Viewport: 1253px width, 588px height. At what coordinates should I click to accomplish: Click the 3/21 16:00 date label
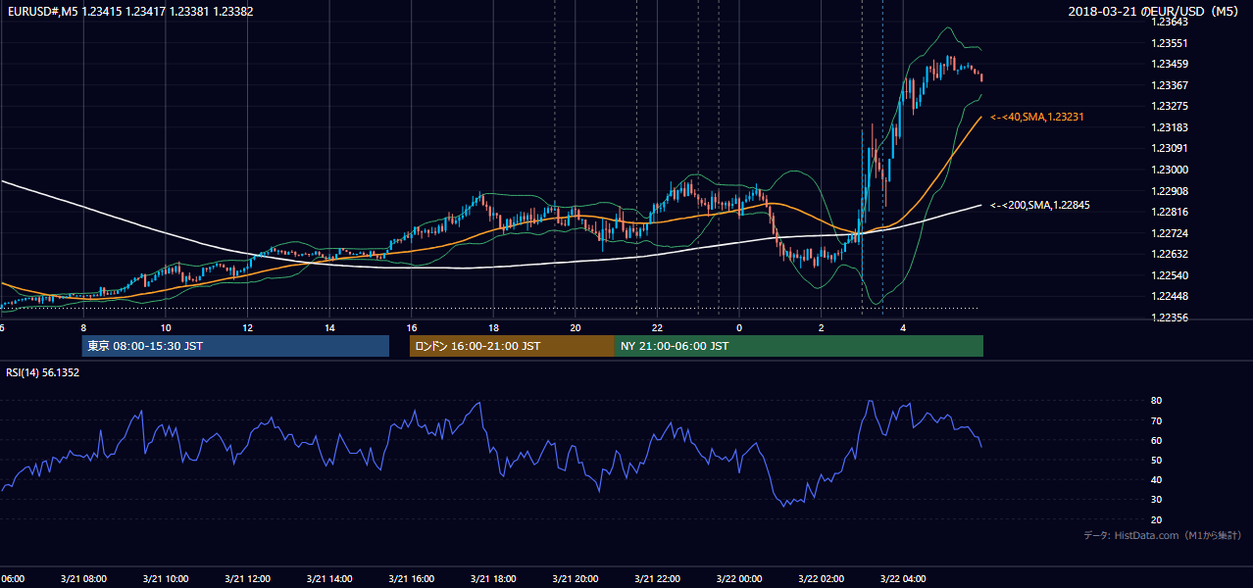pyautogui.click(x=411, y=579)
